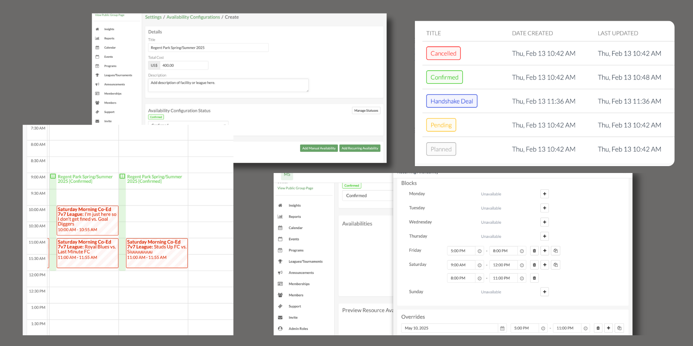Copy Saturday's time blocks using duplicate icon
This screenshot has height=346, width=693.
pos(555,265)
